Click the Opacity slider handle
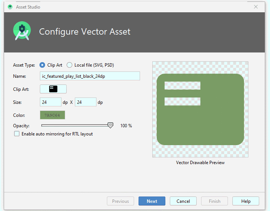Screen dimensions: 270x211 click(110, 125)
